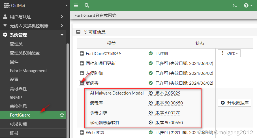Click the status check icon for 反病毒
The width and height of the screenshot is (257, 138).
pyautogui.click(x=151, y=83)
